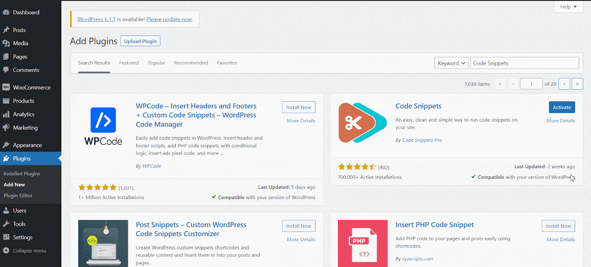
Task: Open WordPress 6.1.1 release link
Action: point(96,19)
